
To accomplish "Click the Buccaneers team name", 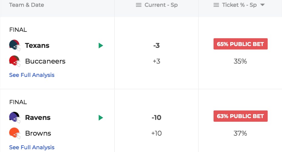I will pos(45,61).
